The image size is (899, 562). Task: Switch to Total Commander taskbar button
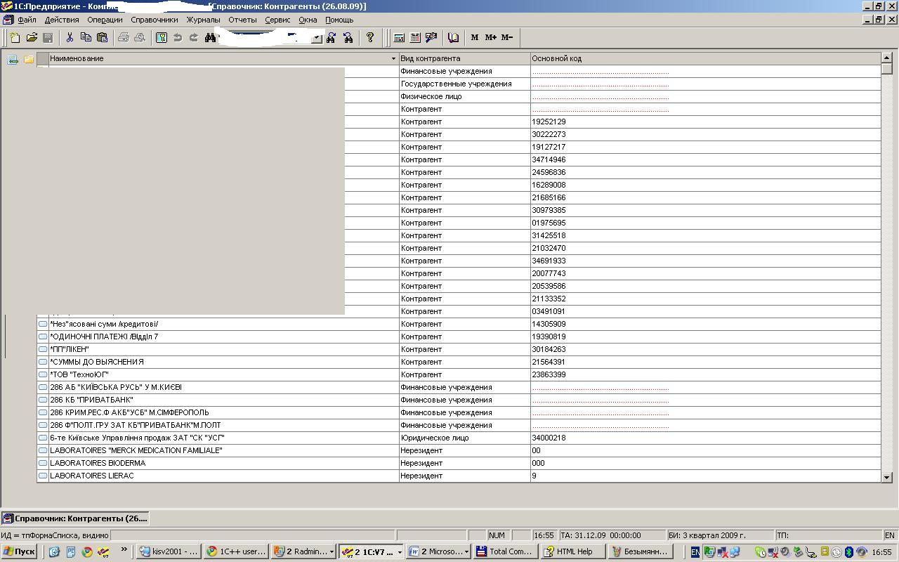point(504,551)
